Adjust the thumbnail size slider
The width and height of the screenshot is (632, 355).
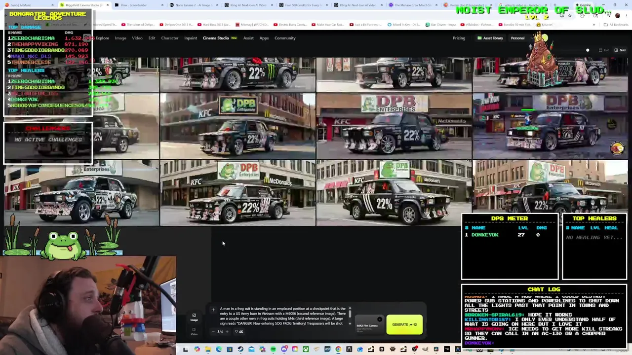pos(588,50)
